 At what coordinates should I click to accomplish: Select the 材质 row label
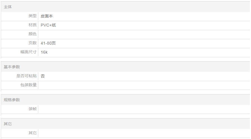32,25
